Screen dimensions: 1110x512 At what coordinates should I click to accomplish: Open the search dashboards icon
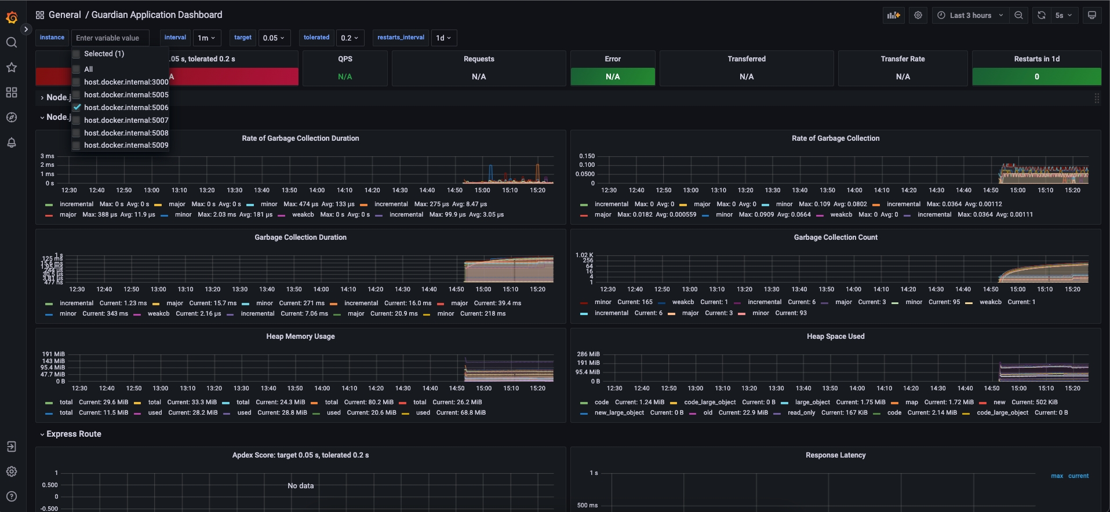coord(12,42)
